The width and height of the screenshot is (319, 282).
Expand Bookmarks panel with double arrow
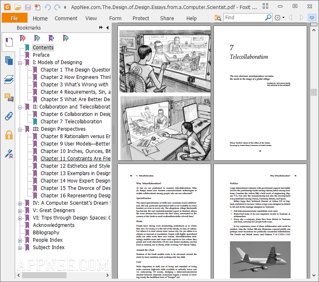coord(101,27)
